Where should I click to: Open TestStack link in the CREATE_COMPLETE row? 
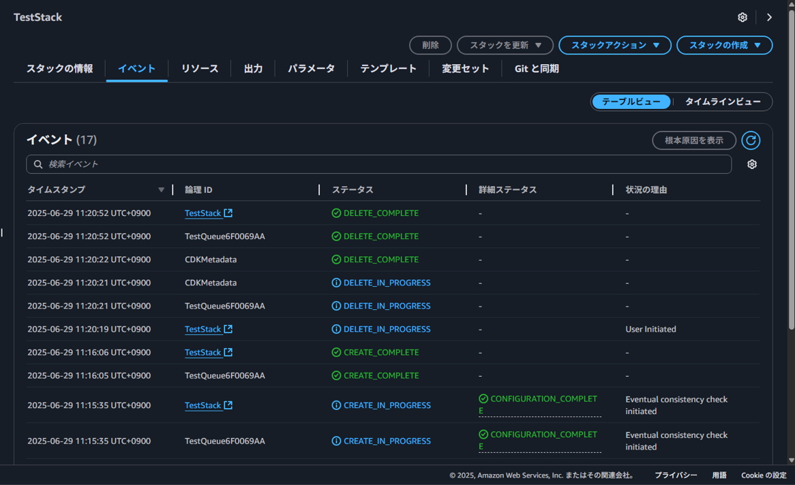202,353
